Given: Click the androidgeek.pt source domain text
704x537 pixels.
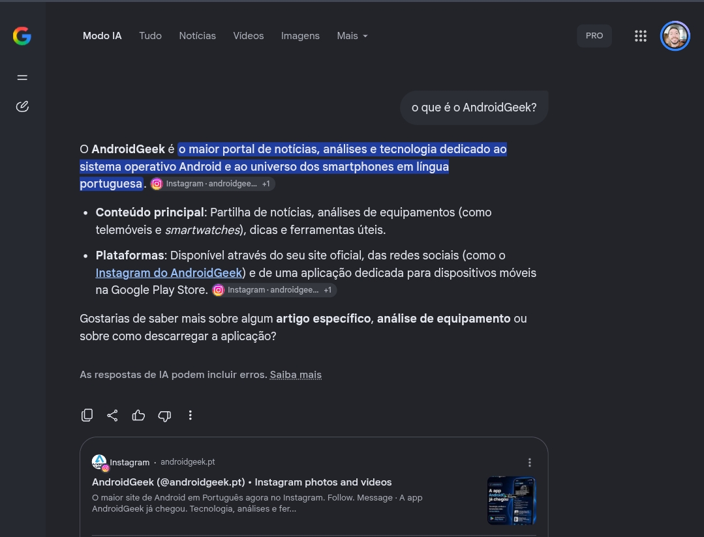Looking at the screenshot, I should (188, 462).
